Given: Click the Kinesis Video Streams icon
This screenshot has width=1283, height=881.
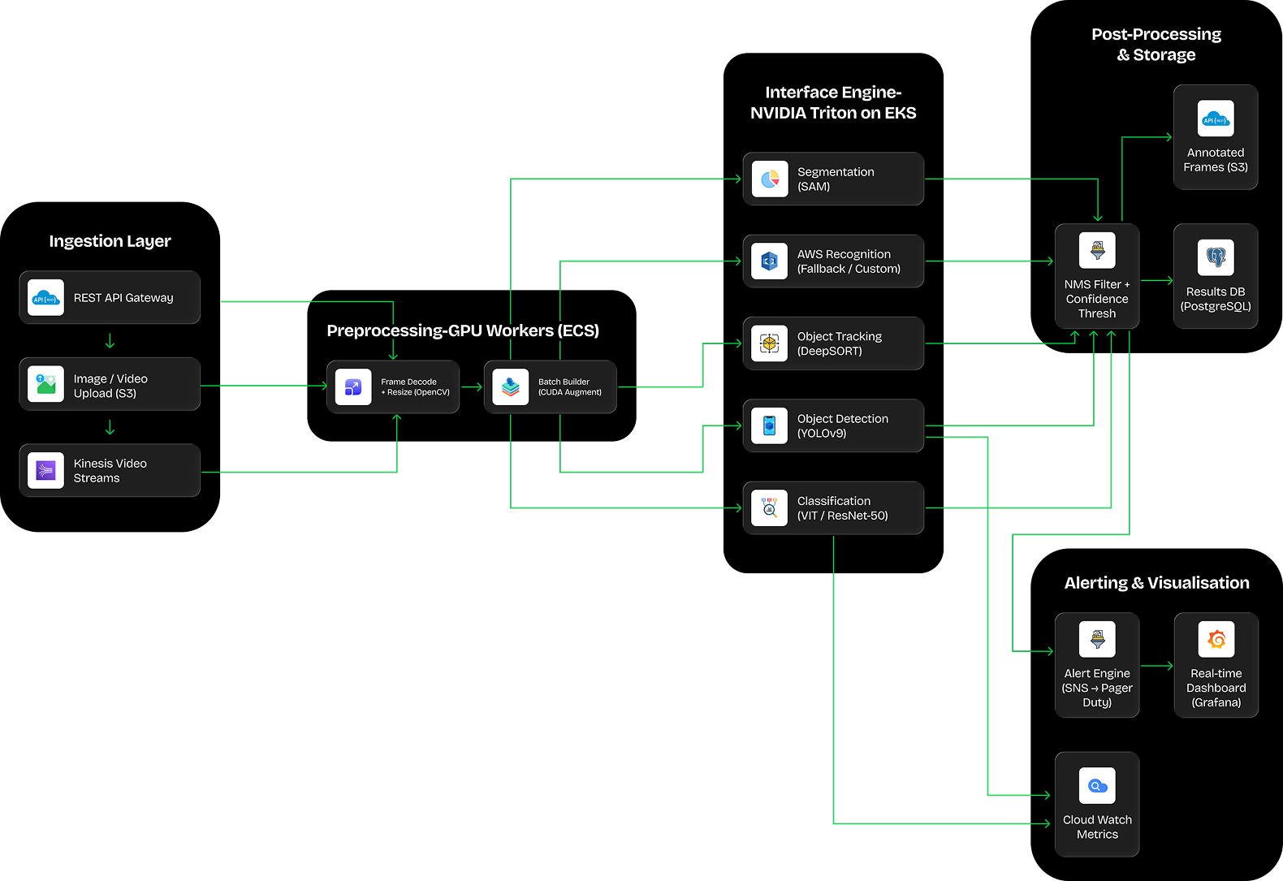Looking at the screenshot, I should (x=45, y=470).
